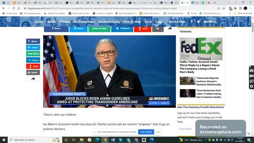This screenshot has width=254, height=143.
Task: Open the screen recorder settings gear
Action: (x=251, y=86)
